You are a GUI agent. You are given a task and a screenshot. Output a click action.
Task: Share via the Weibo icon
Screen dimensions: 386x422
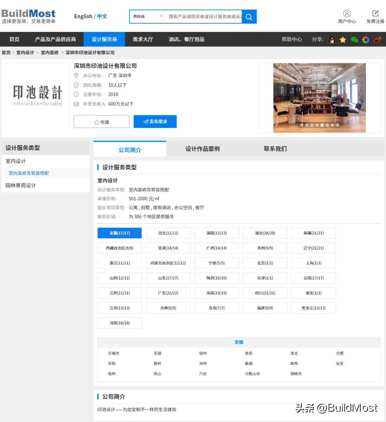377,40
